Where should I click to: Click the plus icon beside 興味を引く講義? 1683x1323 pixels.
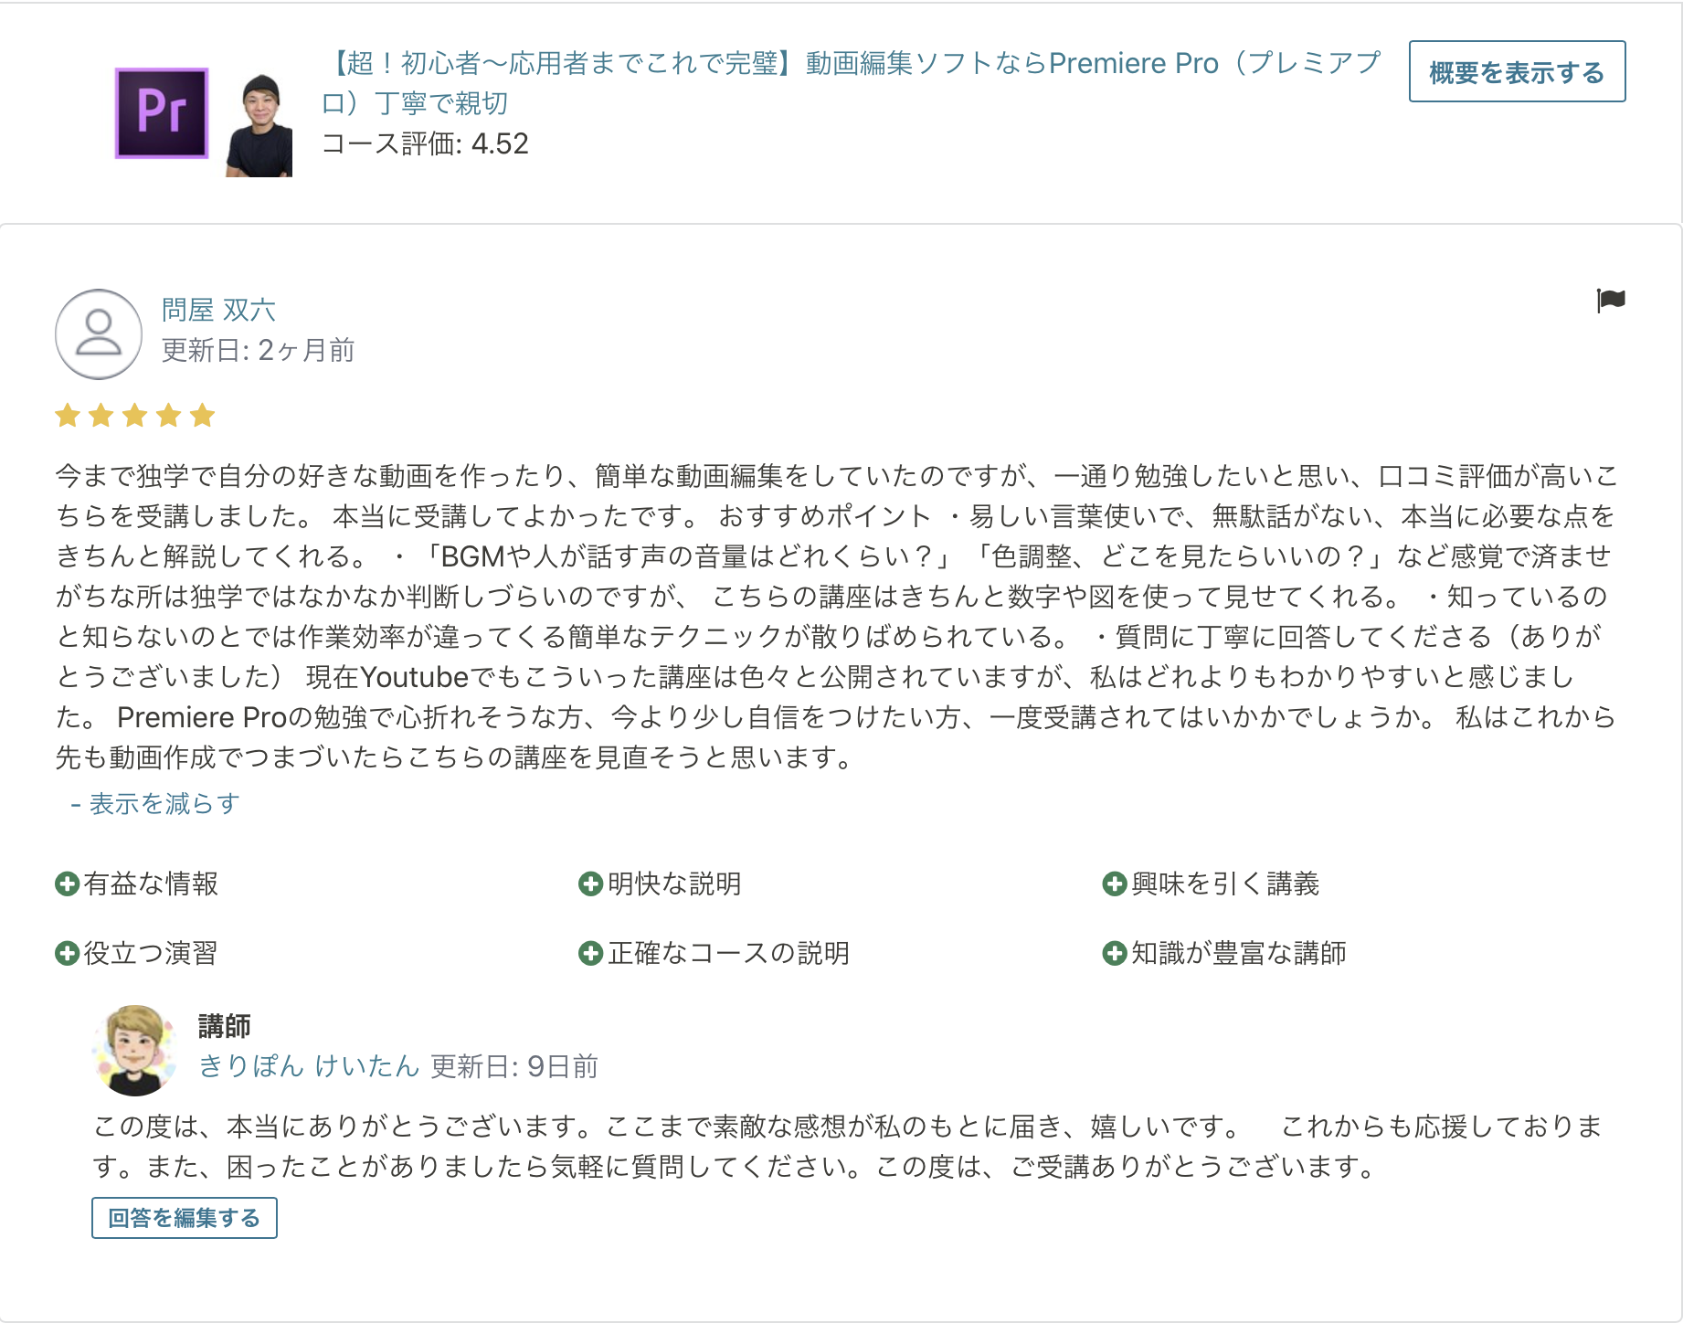pyautogui.click(x=1114, y=884)
